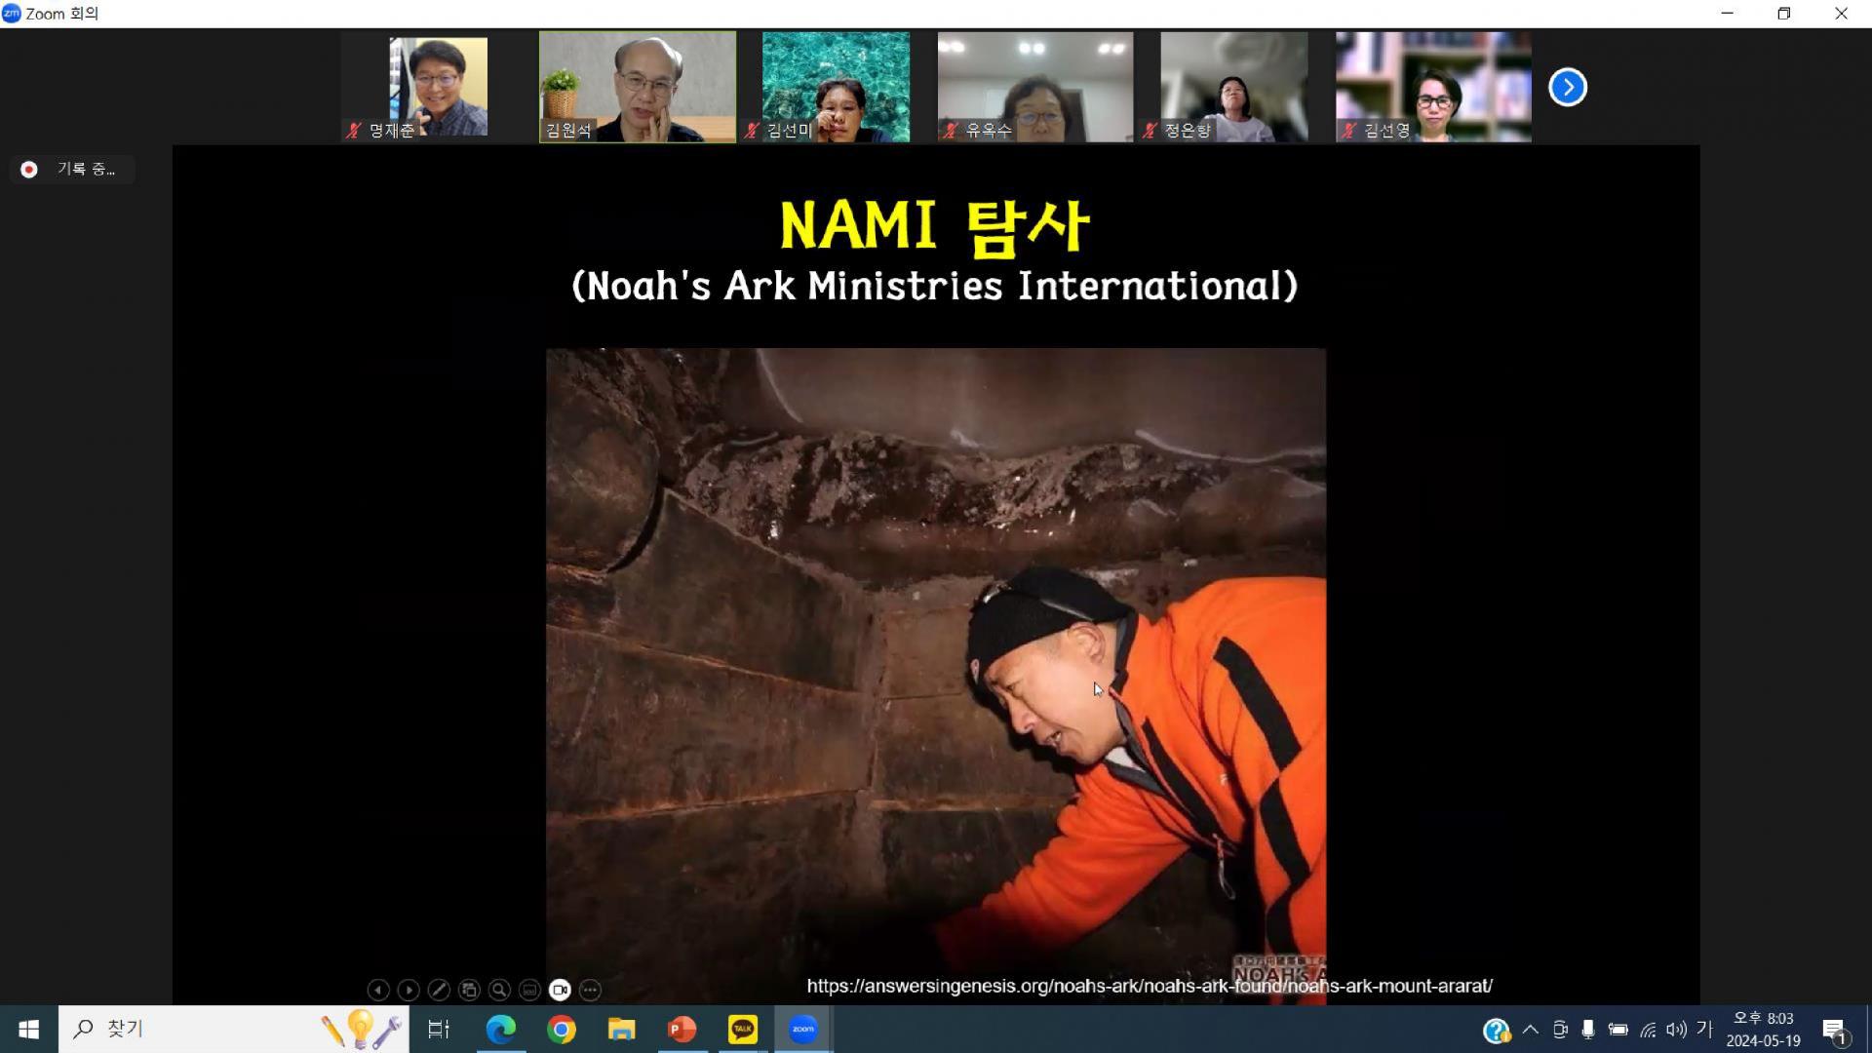Check battery status in the tray
The image size is (1872, 1053).
click(x=1618, y=1029)
